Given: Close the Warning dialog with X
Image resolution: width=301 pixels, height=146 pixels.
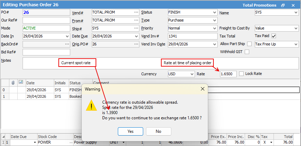Looking at the screenshot, I should (x=202, y=89).
